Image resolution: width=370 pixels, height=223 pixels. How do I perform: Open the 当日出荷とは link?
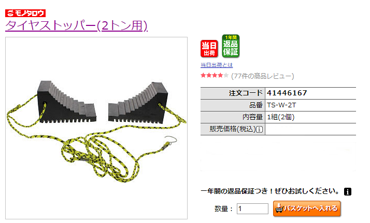click(x=217, y=65)
